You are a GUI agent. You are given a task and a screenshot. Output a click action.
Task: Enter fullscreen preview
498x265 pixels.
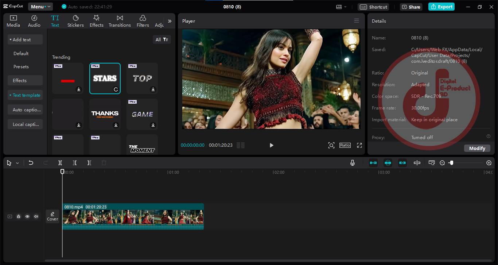tap(359, 145)
